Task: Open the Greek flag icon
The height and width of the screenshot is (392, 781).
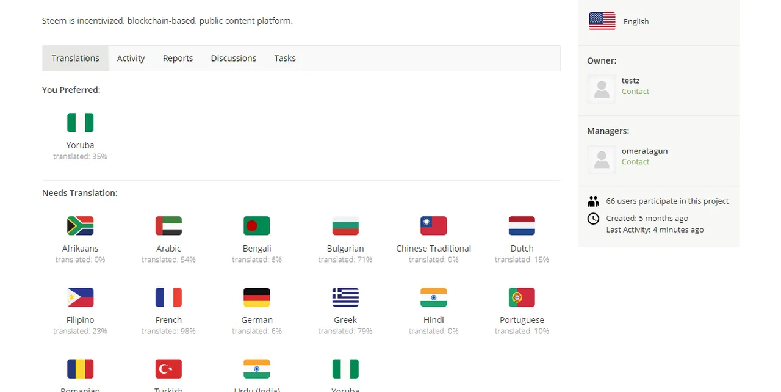Action: click(345, 297)
